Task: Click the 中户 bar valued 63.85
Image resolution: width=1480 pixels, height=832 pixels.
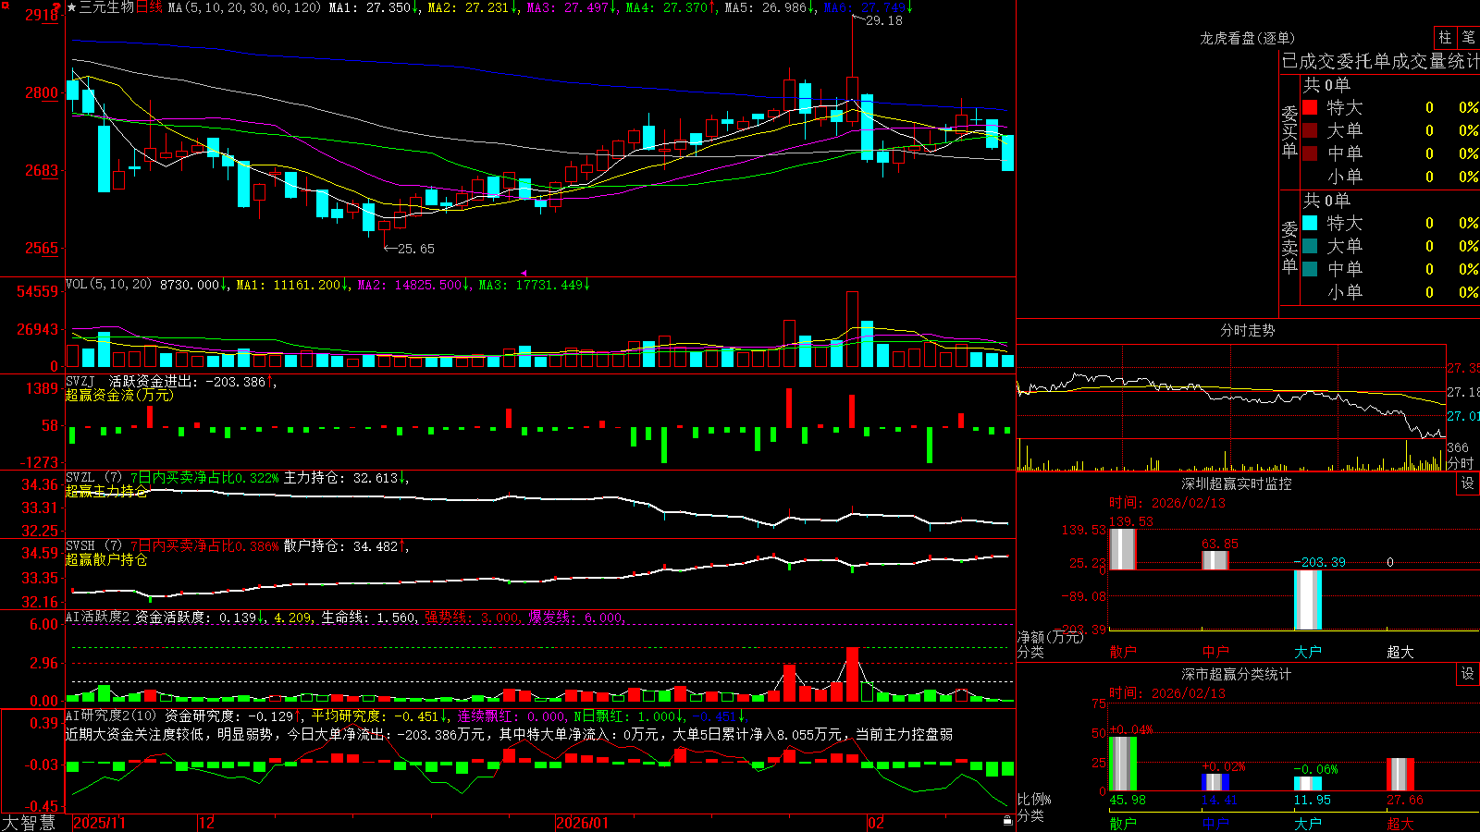Action: (1215, 560)
